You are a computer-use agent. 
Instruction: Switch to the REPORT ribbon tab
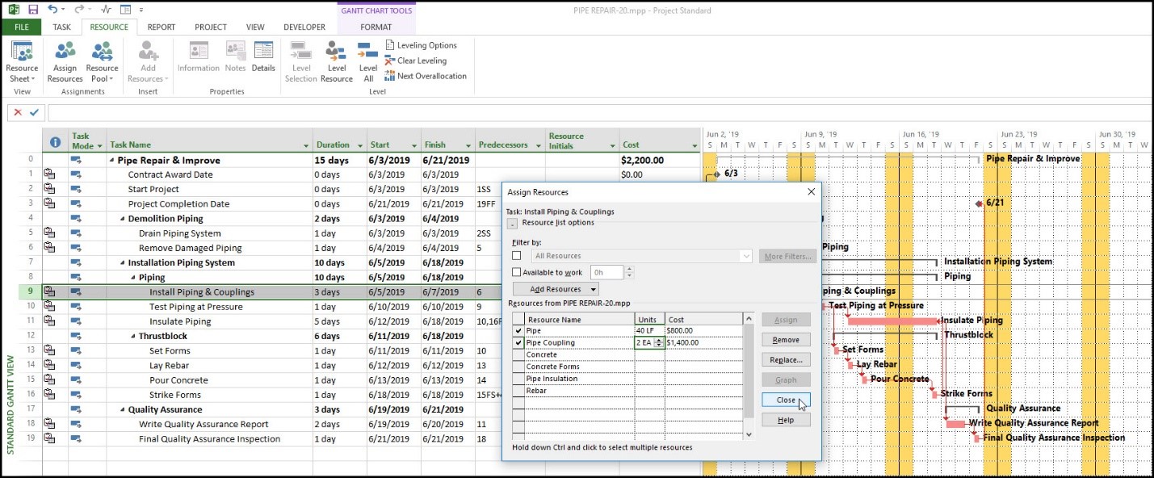(x=162, y=27)
